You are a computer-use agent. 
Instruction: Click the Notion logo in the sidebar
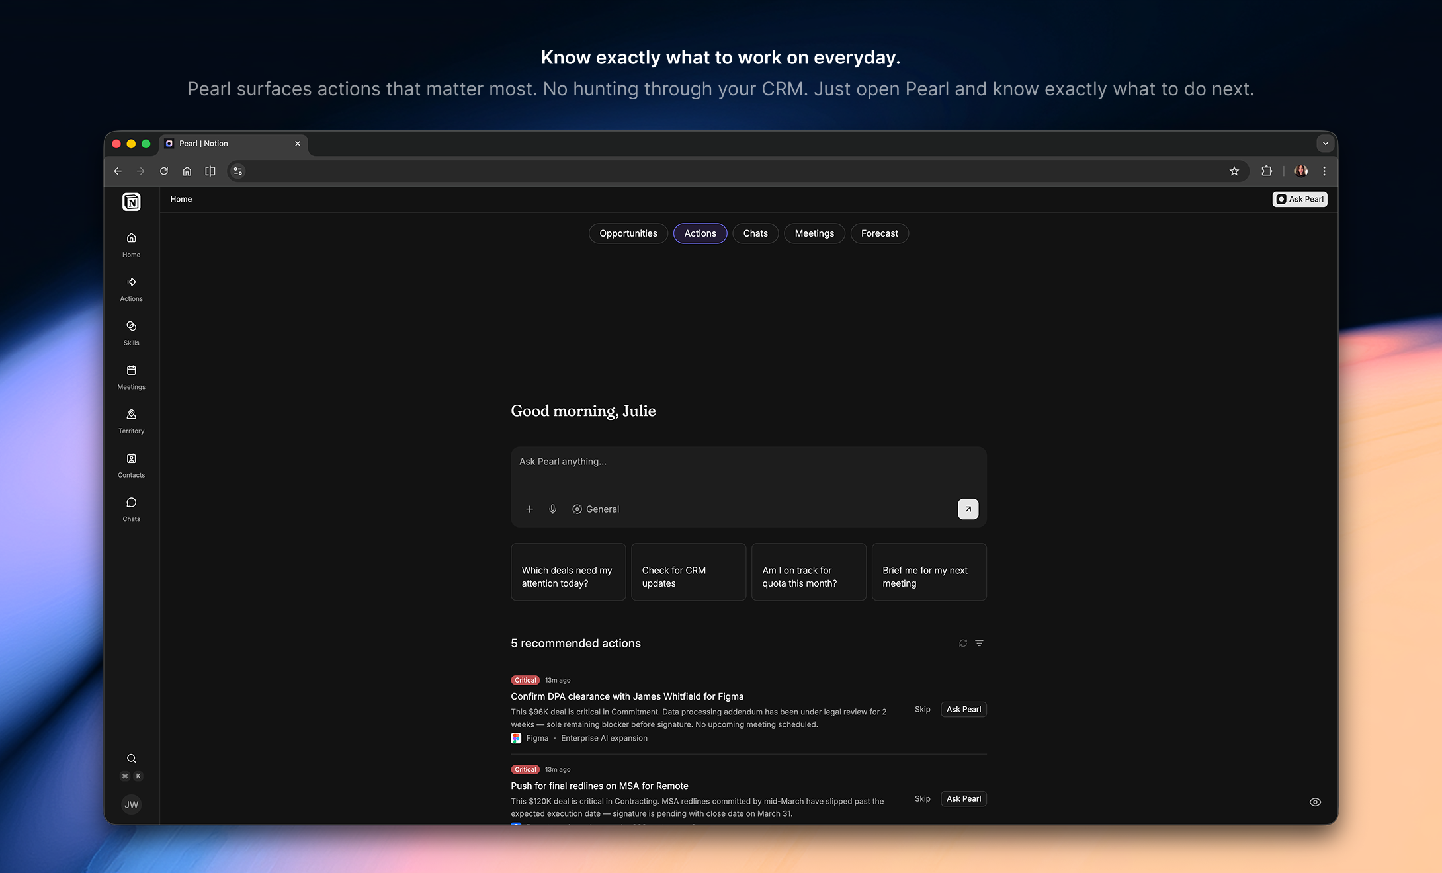(x=132, y=202)
